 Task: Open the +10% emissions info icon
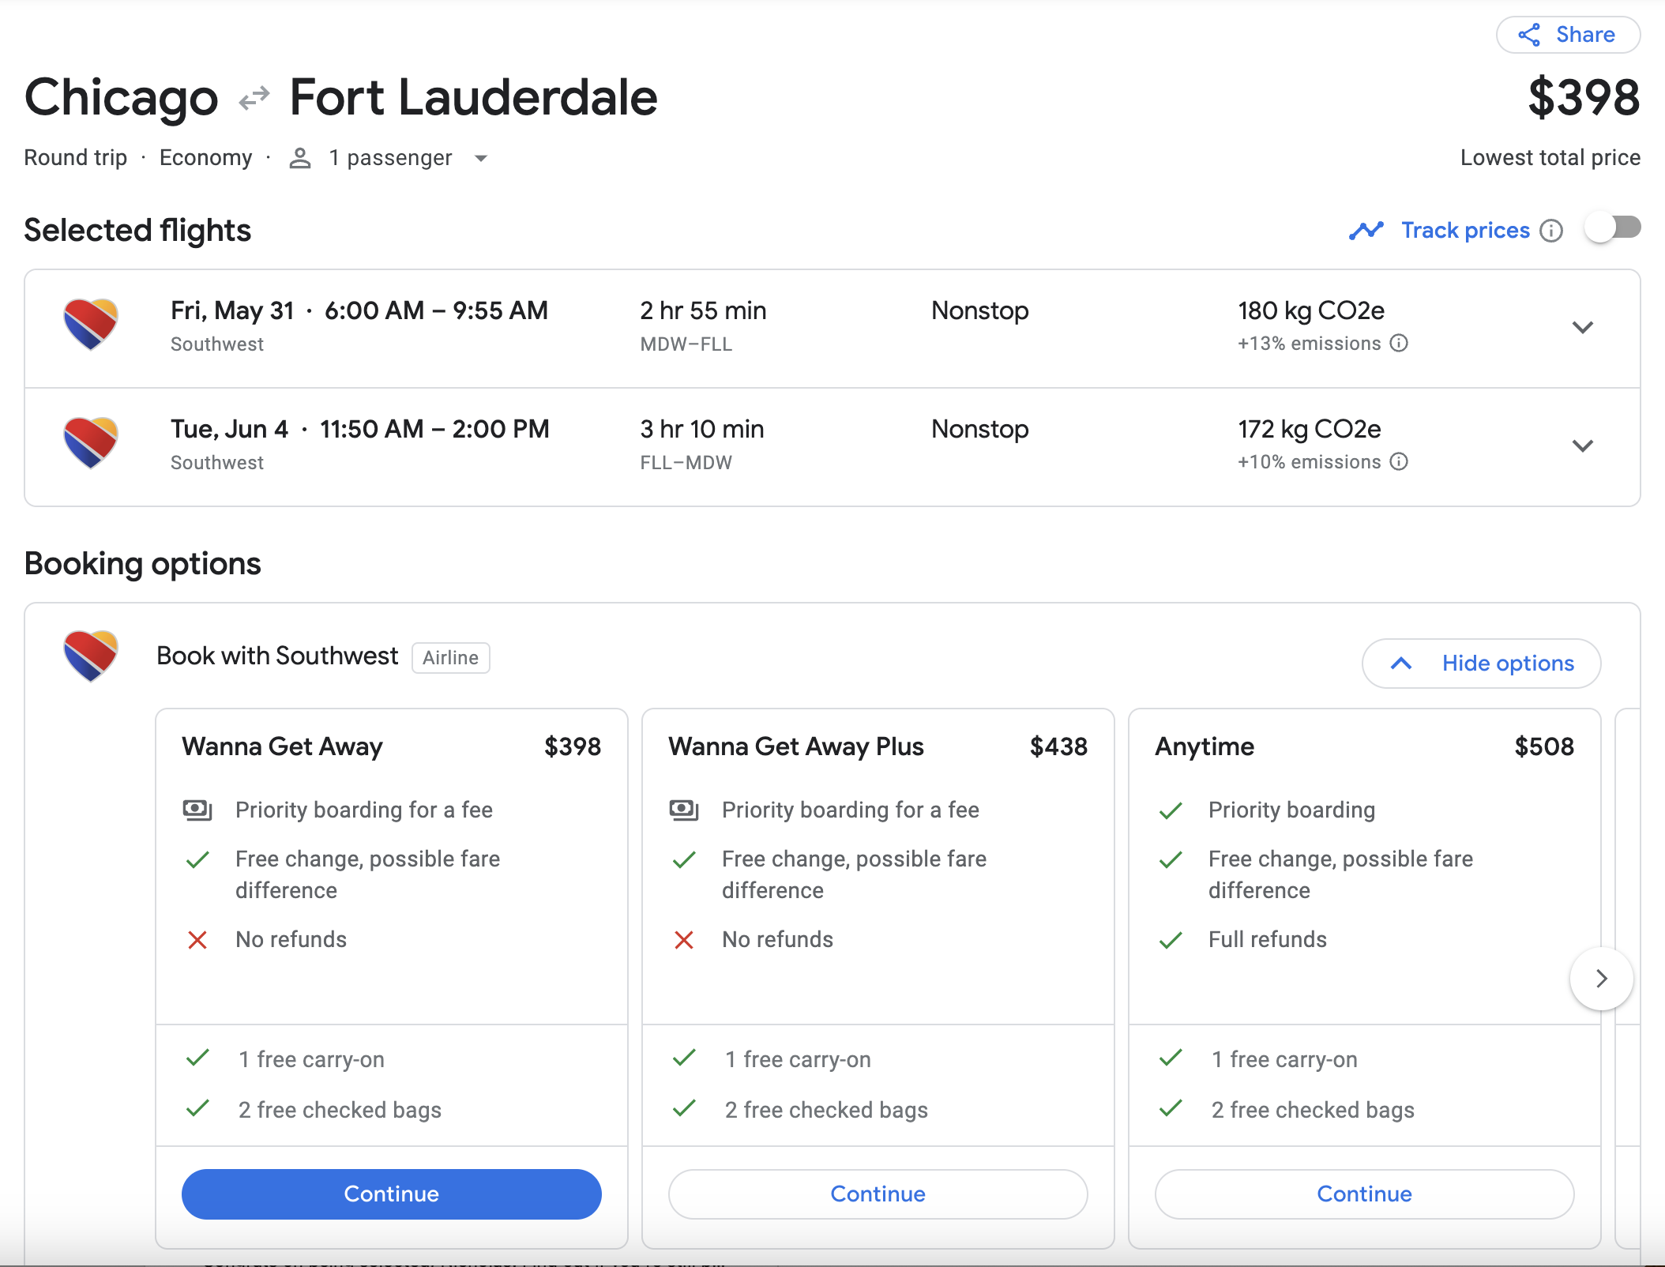(1399, 461)
